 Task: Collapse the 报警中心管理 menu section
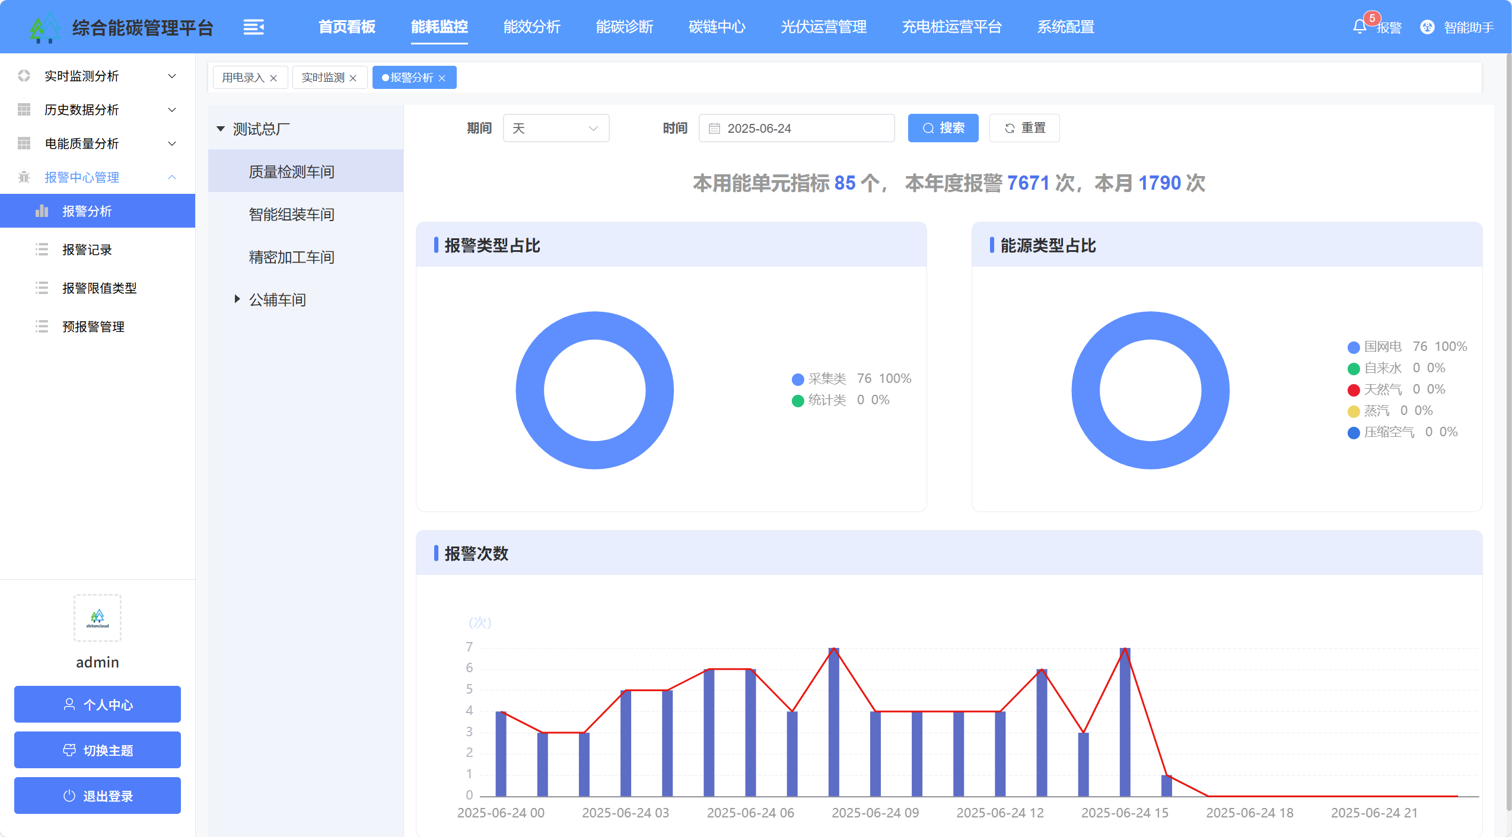pos(171,177)
